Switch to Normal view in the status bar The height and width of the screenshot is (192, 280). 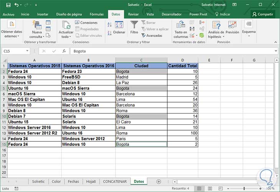click(199, 189)
